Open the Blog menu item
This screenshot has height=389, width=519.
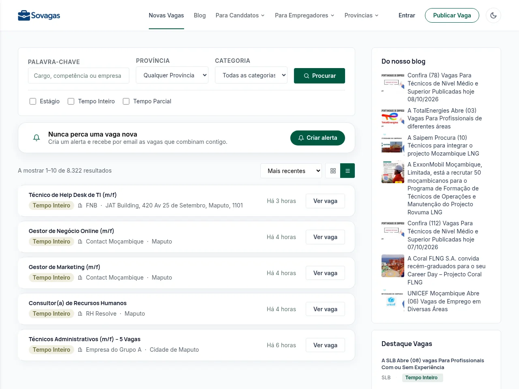200,15
